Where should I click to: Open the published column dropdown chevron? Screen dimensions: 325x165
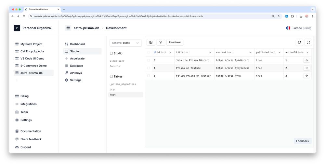pyautogui.click(x=279, y=52)
